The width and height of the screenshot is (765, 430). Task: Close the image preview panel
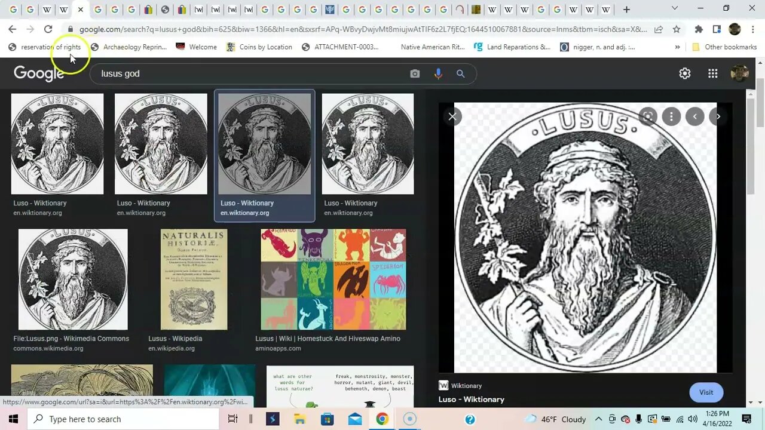(x=452, y=116)
